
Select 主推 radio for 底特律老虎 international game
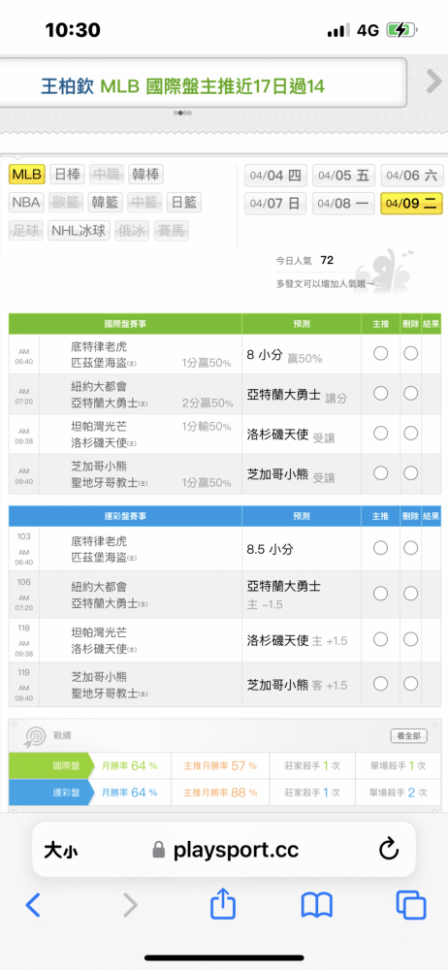[380, 353]
